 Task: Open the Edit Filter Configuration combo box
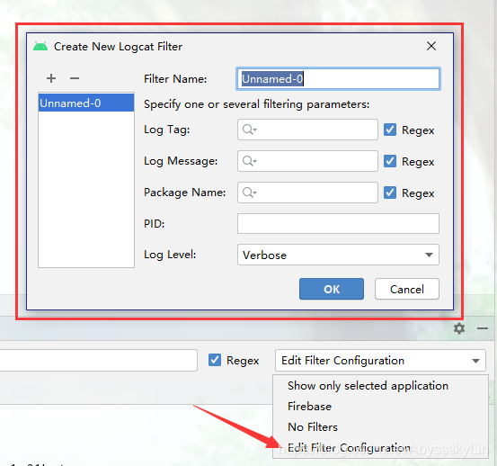coord(380,361)
